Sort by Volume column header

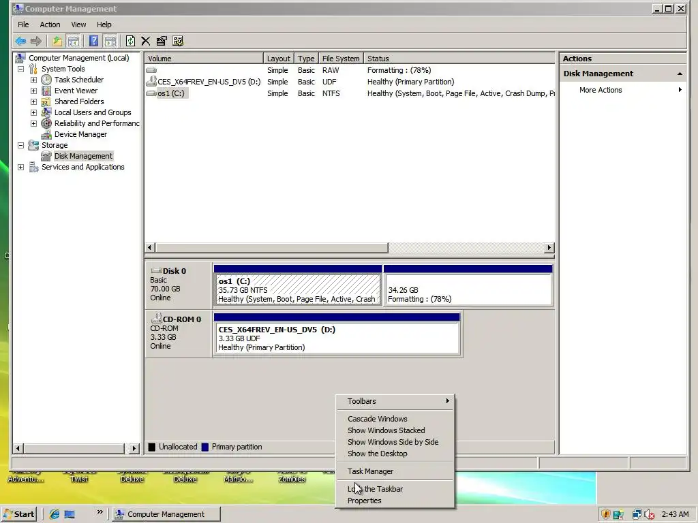(204, 59)
